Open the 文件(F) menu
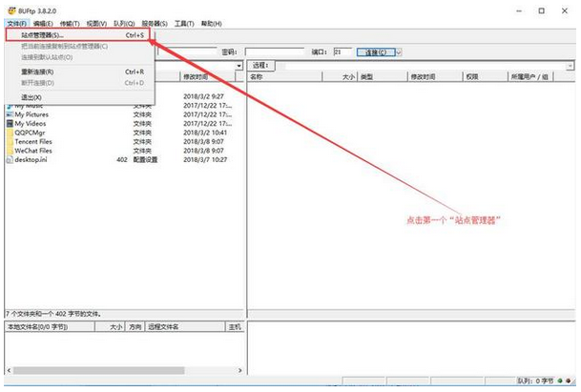 (x=17, y=24)
